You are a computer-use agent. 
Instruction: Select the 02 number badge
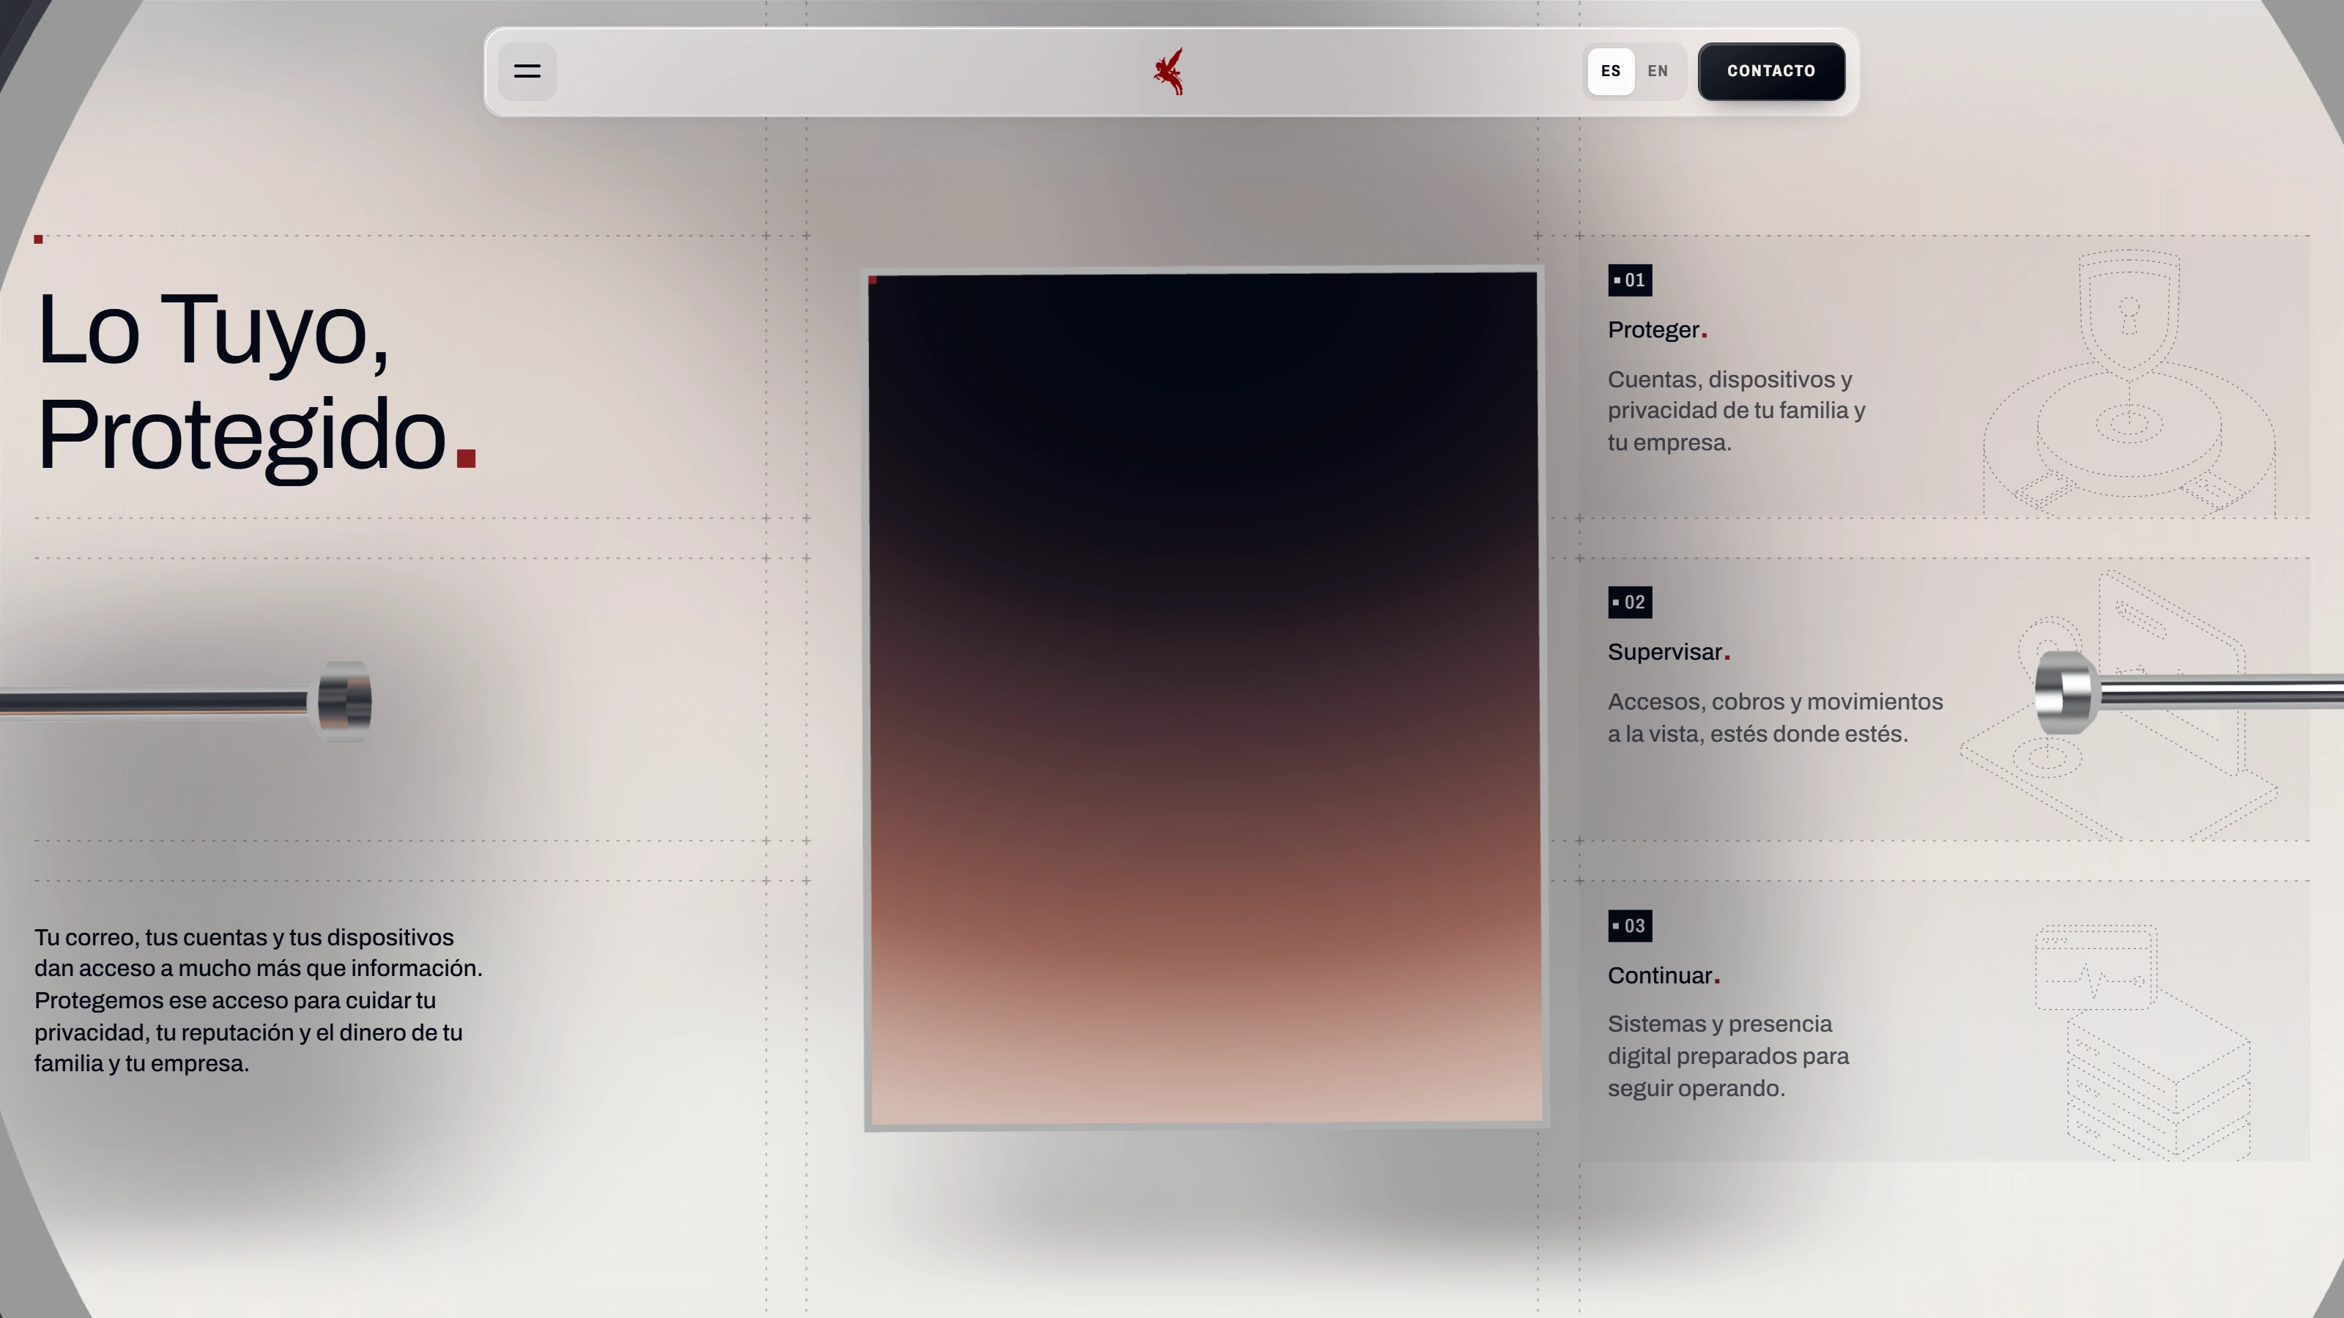click(x=1630, y=602)
